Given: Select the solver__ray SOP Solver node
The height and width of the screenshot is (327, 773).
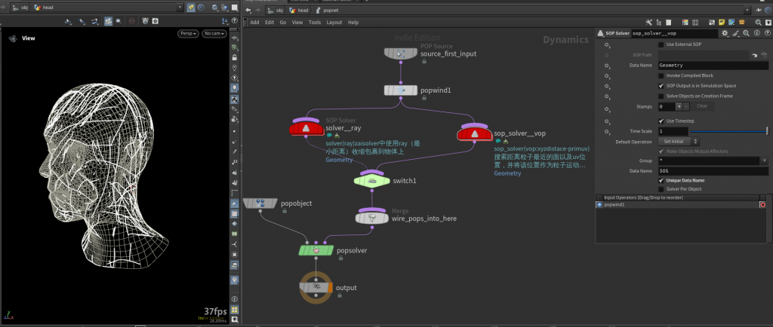Looking at the screenshot, I should point(306,128).
